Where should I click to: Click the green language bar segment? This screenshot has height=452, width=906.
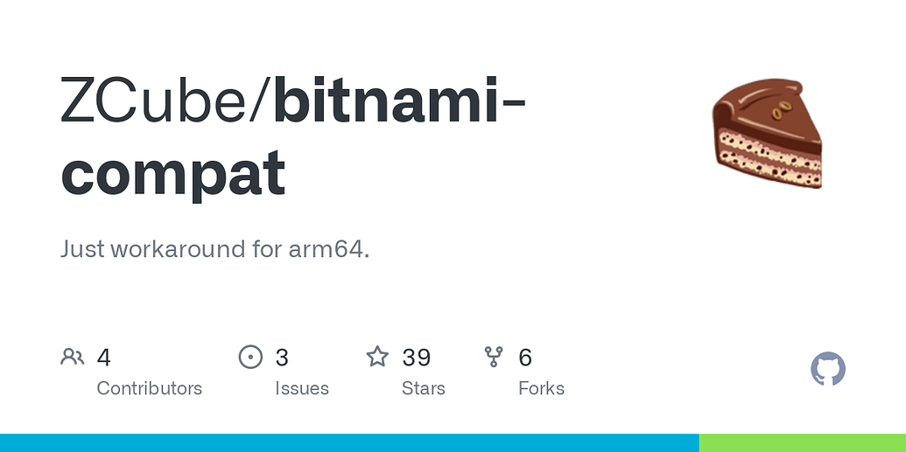(803, 442)
